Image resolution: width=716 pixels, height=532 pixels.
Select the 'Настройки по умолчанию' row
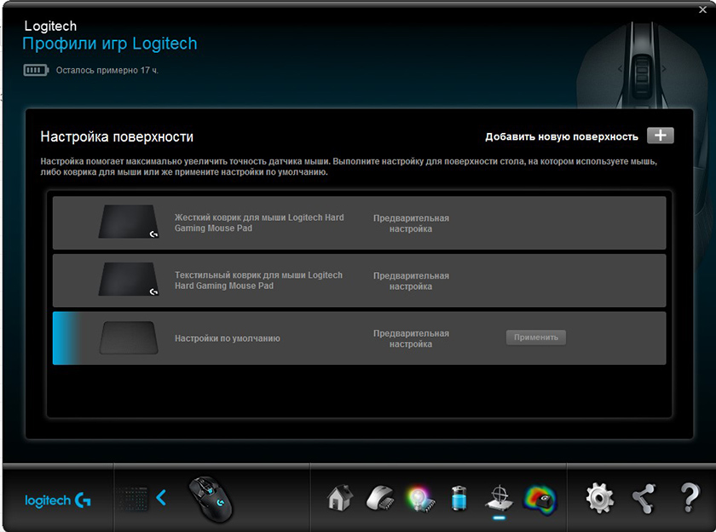360,338
